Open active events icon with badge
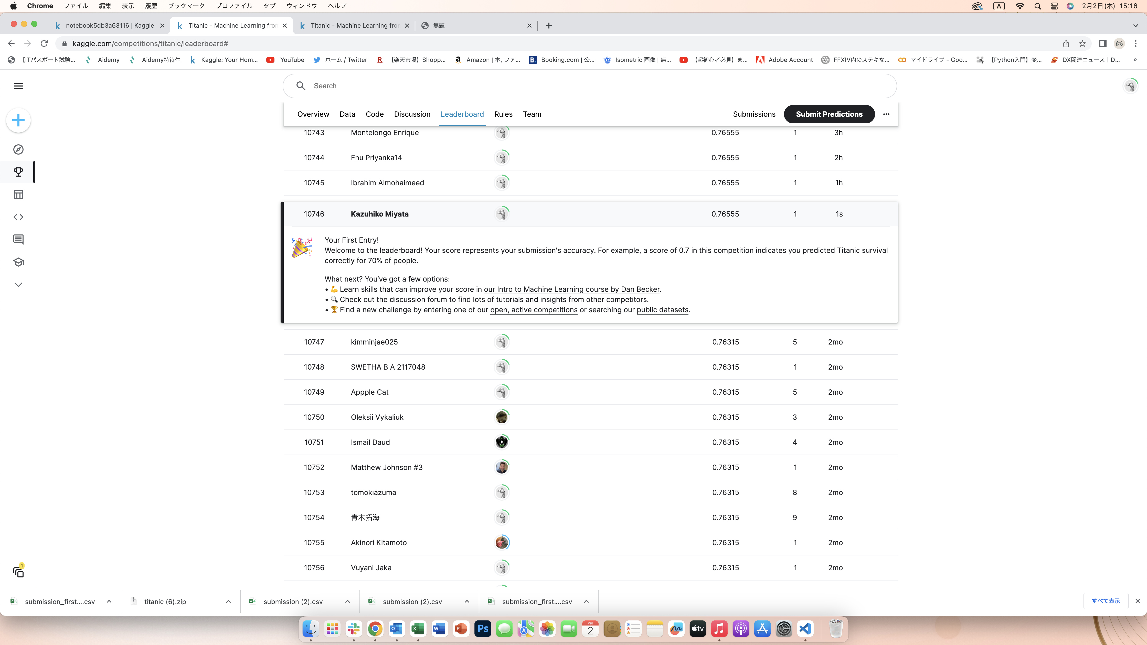Screen dimensions: 1147x645 coord(18,572)
